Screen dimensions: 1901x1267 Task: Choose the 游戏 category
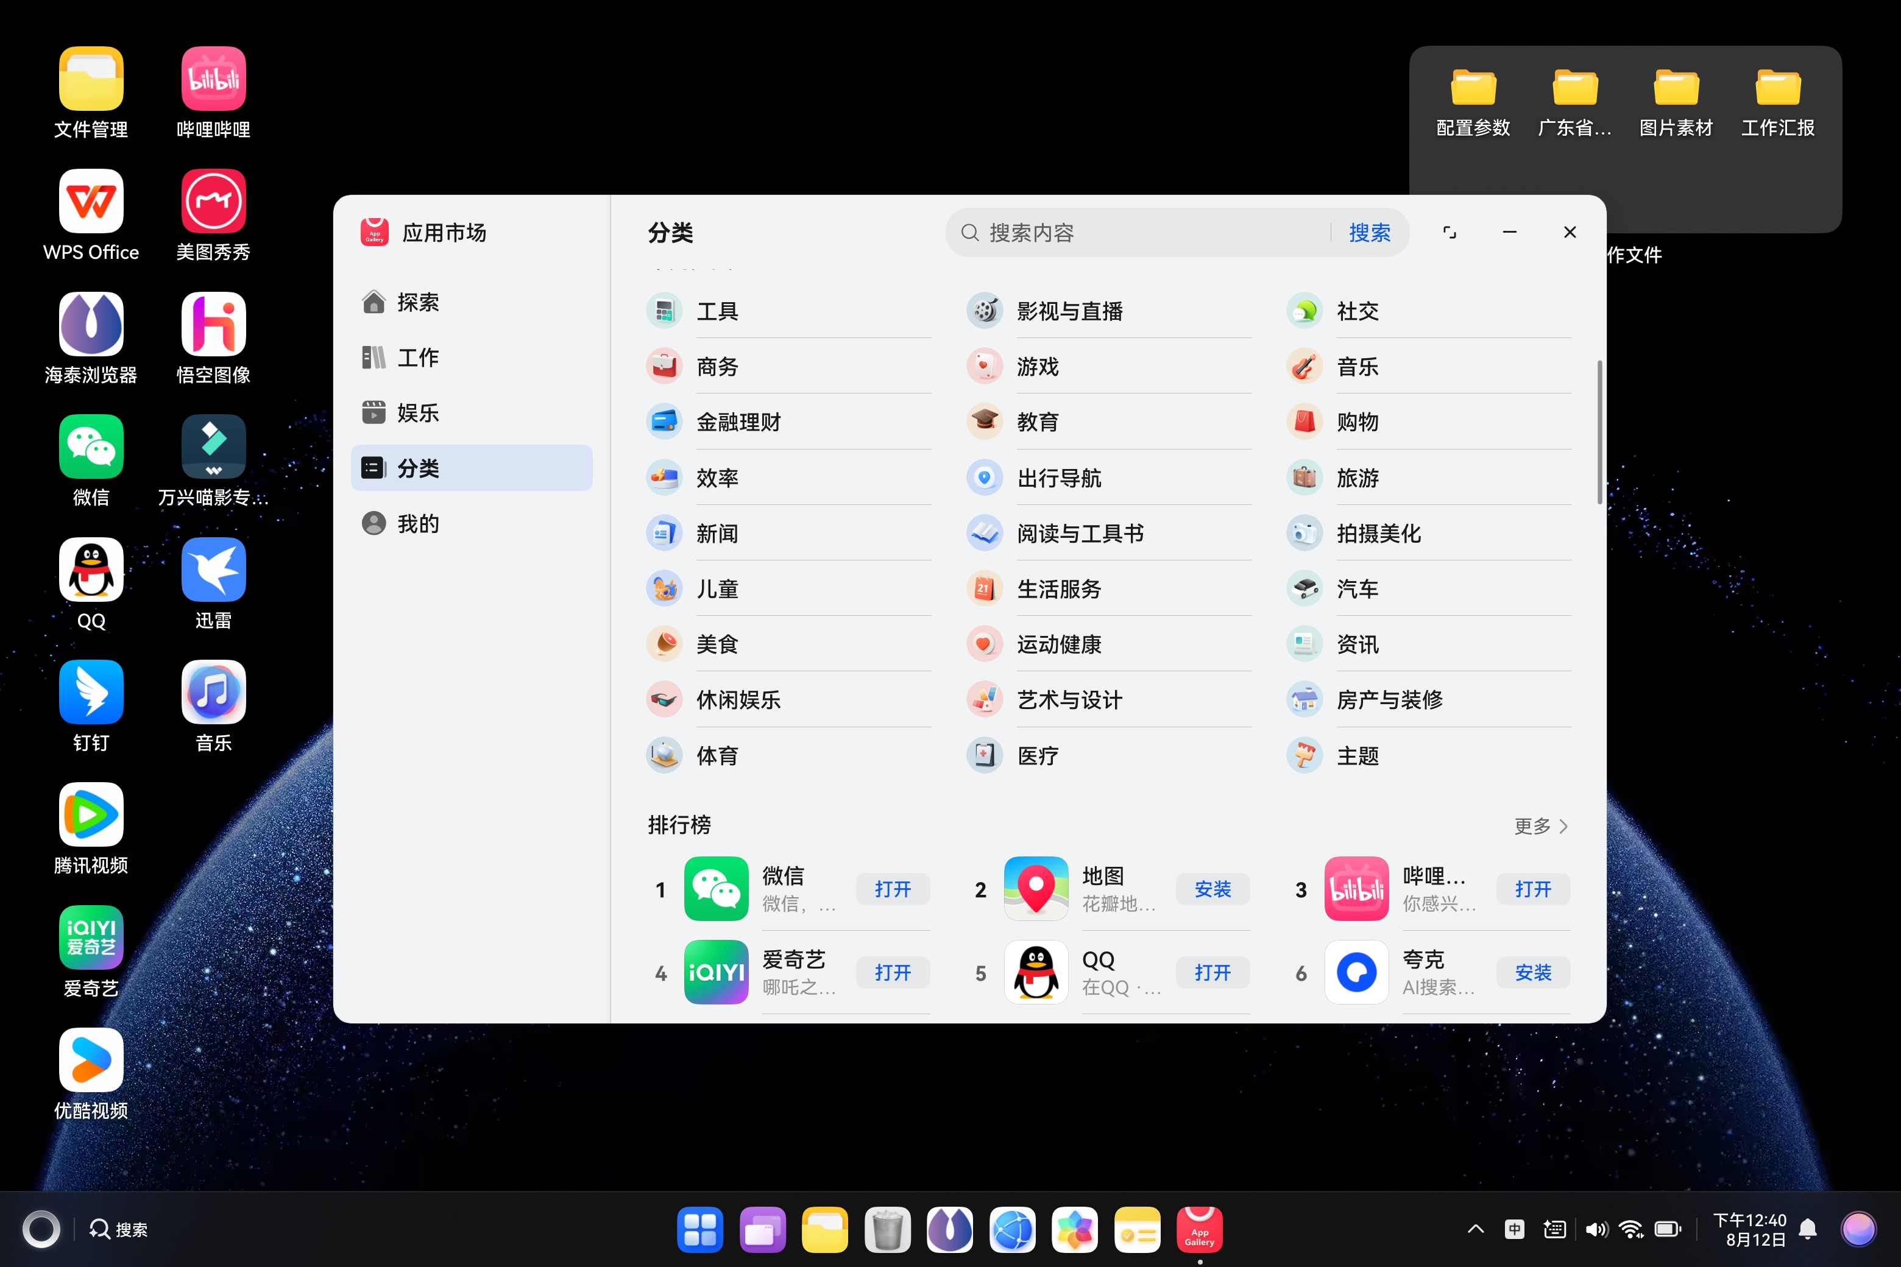(1108, 367)
